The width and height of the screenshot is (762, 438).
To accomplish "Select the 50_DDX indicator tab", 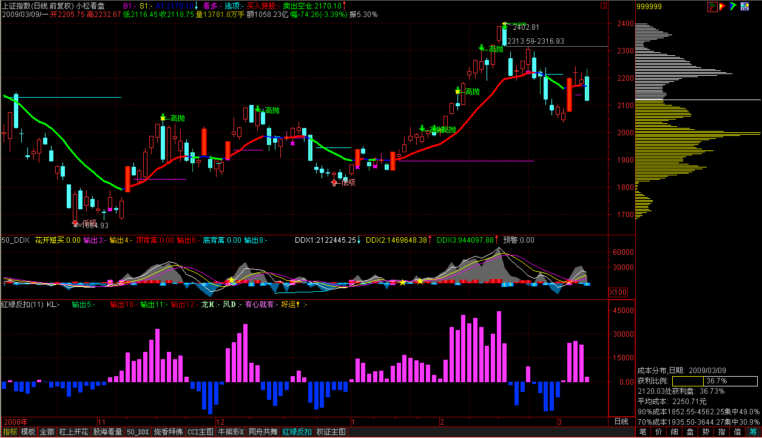I will (137, 432).
